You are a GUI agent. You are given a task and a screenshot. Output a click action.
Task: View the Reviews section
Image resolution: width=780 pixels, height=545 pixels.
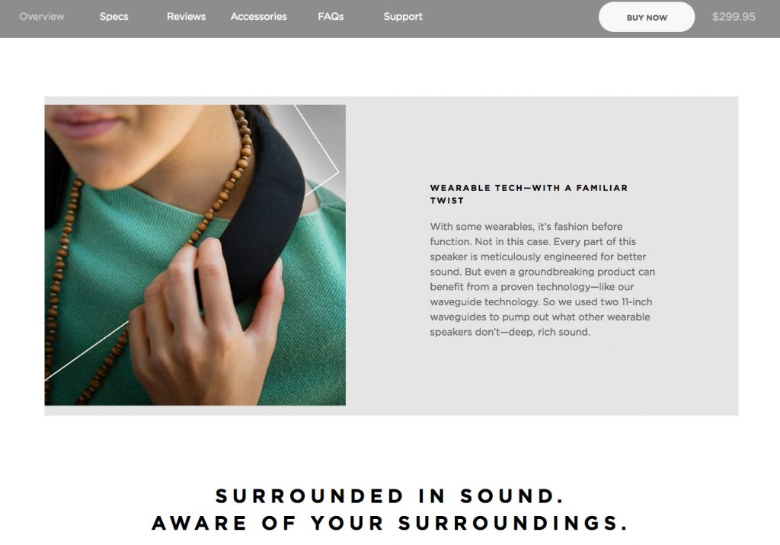click(186, 17)
